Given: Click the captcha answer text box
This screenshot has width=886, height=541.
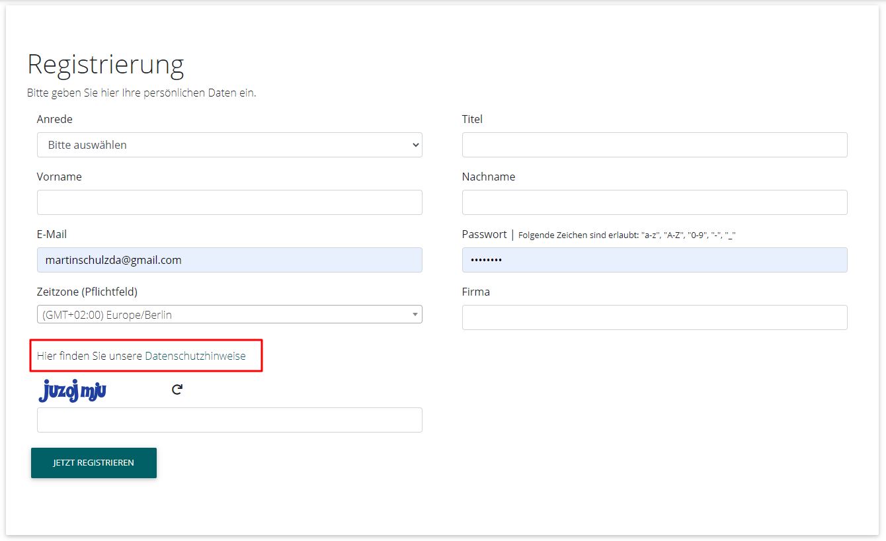Looking at the screenshot, I should pyautogui.click(x=229, y=420).
